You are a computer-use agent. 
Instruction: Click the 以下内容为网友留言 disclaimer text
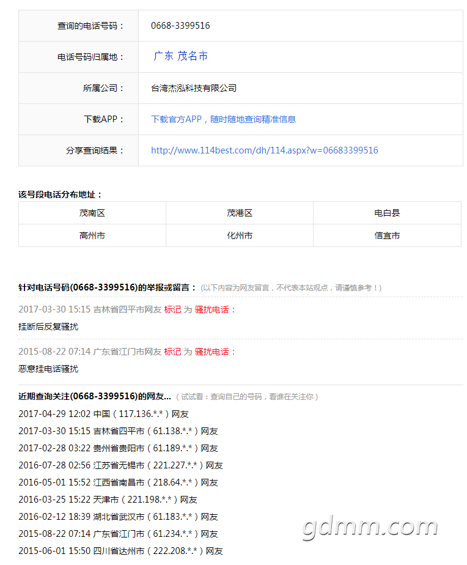[x=291, y=288]
